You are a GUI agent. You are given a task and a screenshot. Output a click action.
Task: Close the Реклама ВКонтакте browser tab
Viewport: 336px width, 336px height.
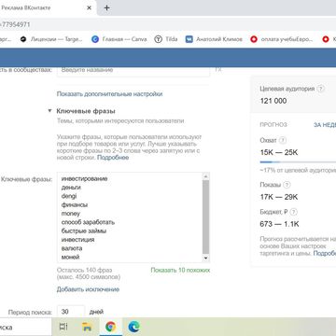click(x=89, y=7)
